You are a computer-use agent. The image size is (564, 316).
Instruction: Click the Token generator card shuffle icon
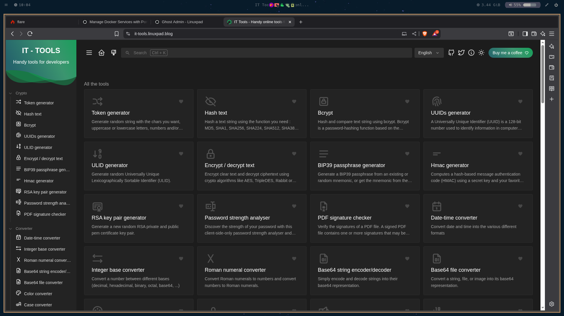point(98,101)
